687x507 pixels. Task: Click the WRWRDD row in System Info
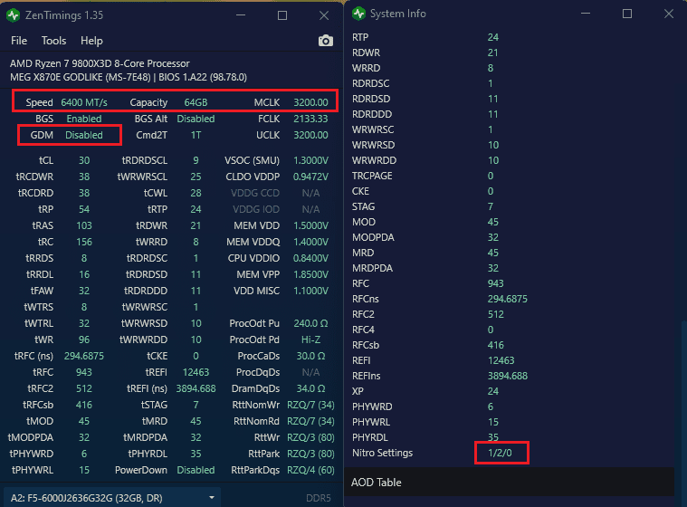[x=510, y=160]
